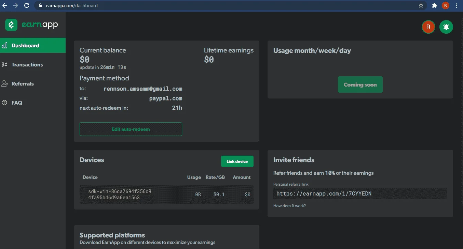Open browser extensions puzzle icon
This screenshot has height=249, width=463.
click(435, 5)
